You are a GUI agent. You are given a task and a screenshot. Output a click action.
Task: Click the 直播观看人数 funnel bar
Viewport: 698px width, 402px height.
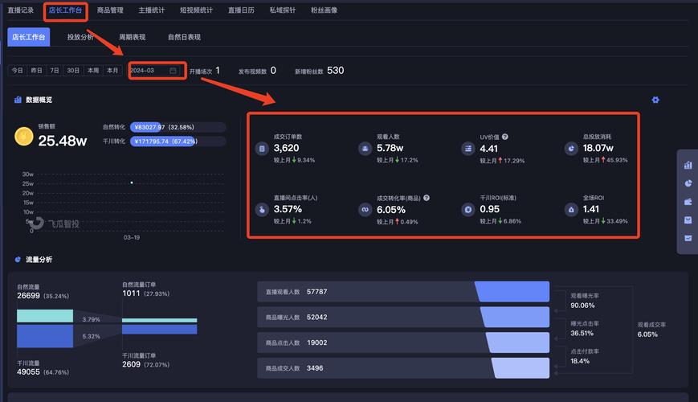click(x=403, y=291)
